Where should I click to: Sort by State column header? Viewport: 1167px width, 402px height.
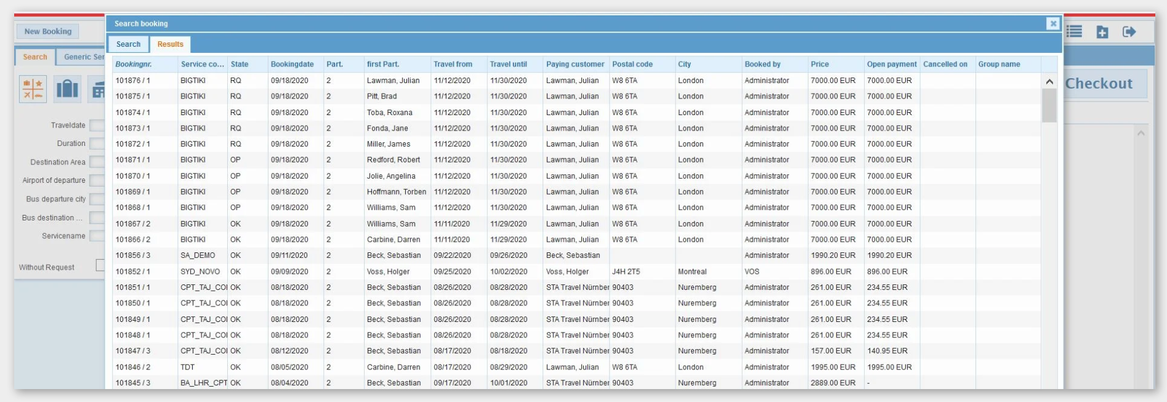(x=248, y=64)
